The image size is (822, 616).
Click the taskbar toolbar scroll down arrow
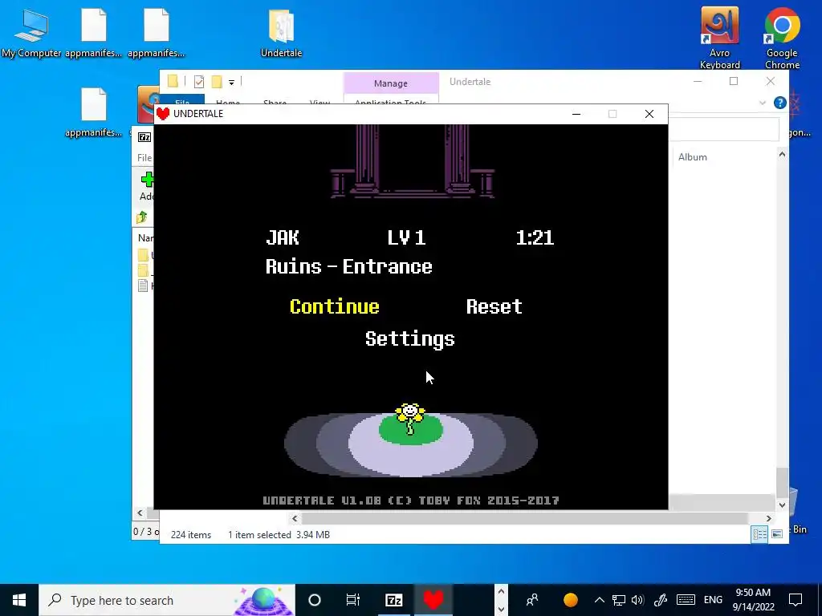coord(501,610)
